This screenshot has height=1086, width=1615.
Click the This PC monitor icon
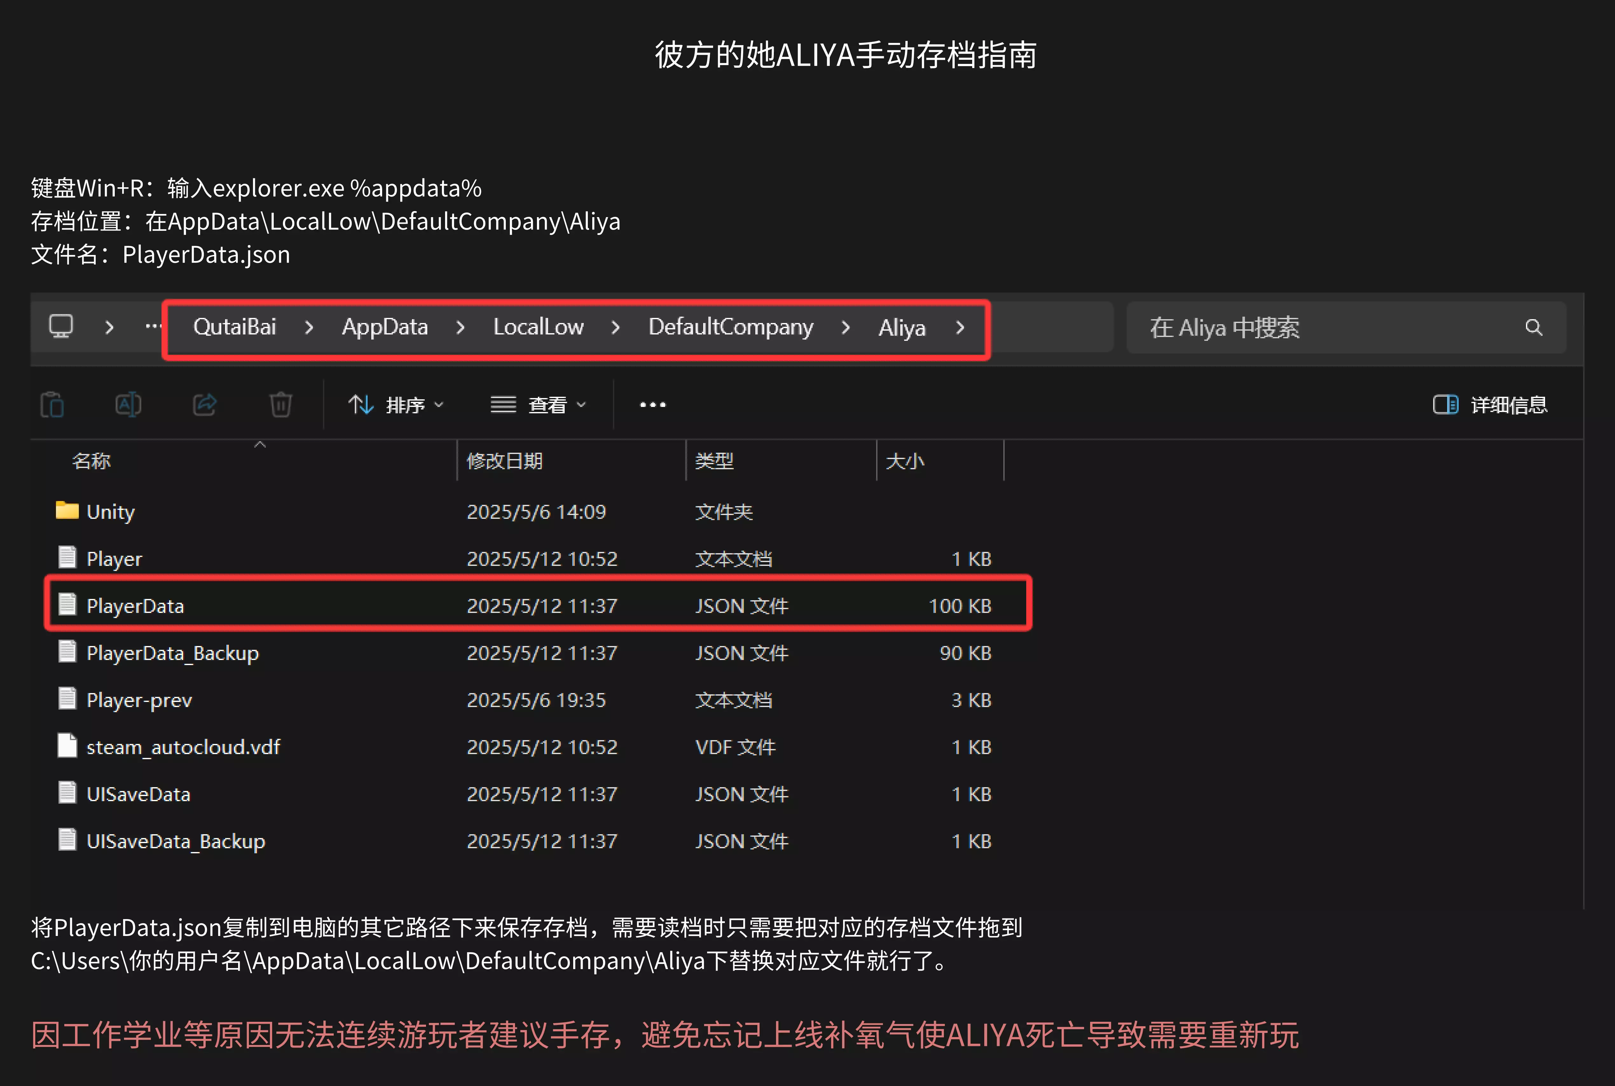click(x=61, y=326)
